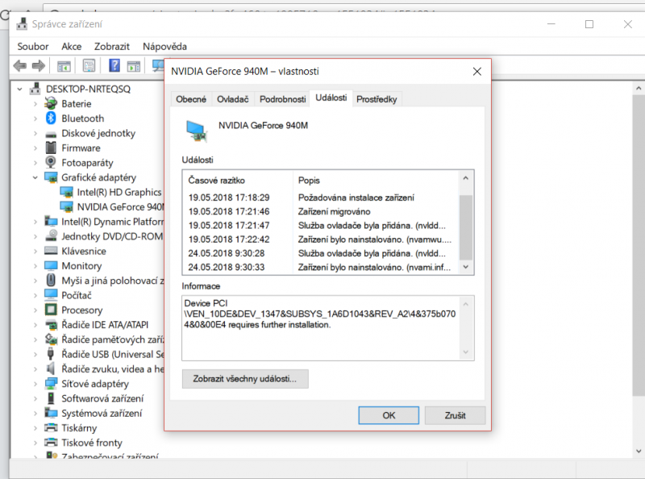Screen dimensions: 645x479
Task: Select the Tiskárny printer icon
Action: pos(51,427)
